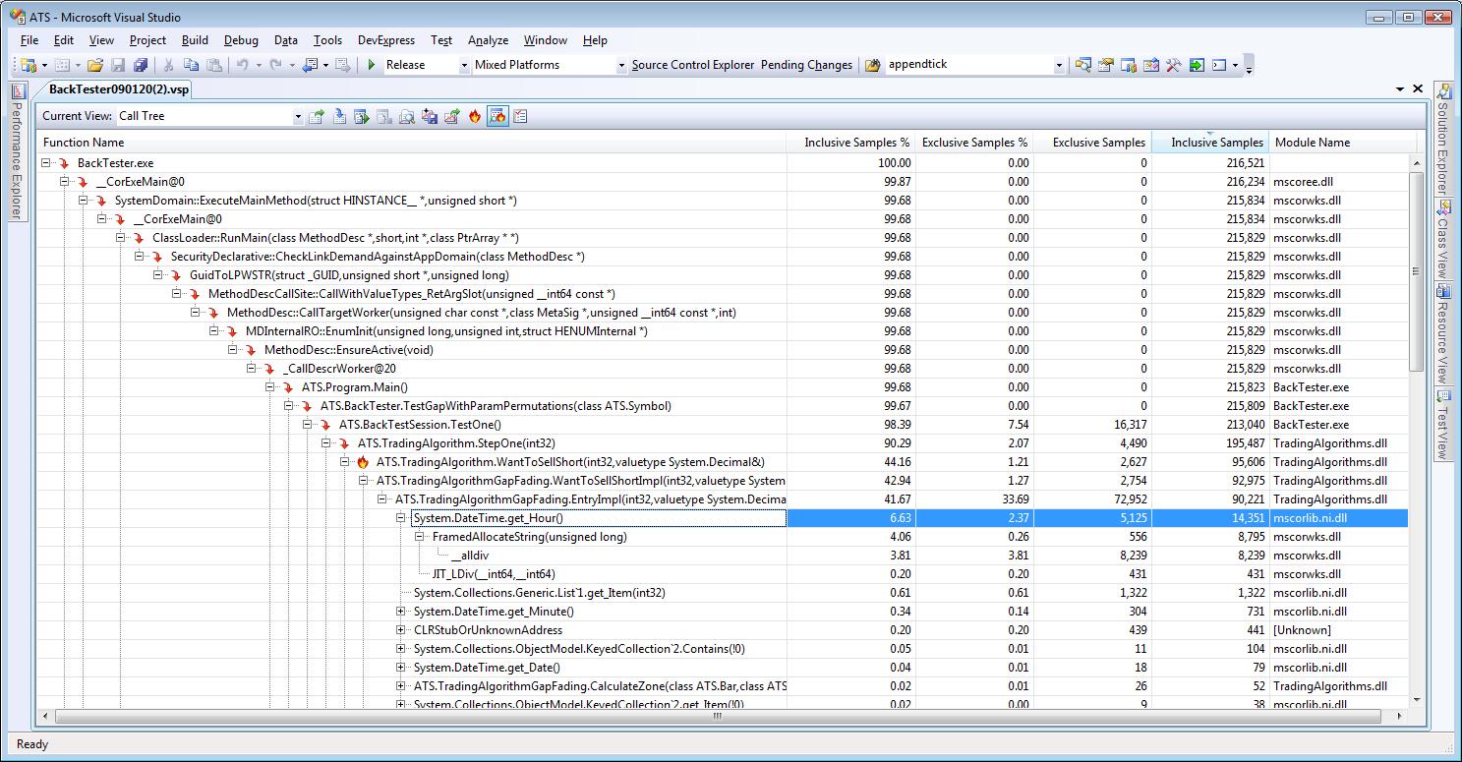Open the Mixed Platforms dropdown
1462x762 pixels.
[x=621, y=66]
